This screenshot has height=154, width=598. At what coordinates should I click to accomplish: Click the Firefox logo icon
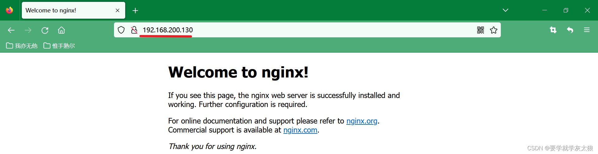pos(9,10)
